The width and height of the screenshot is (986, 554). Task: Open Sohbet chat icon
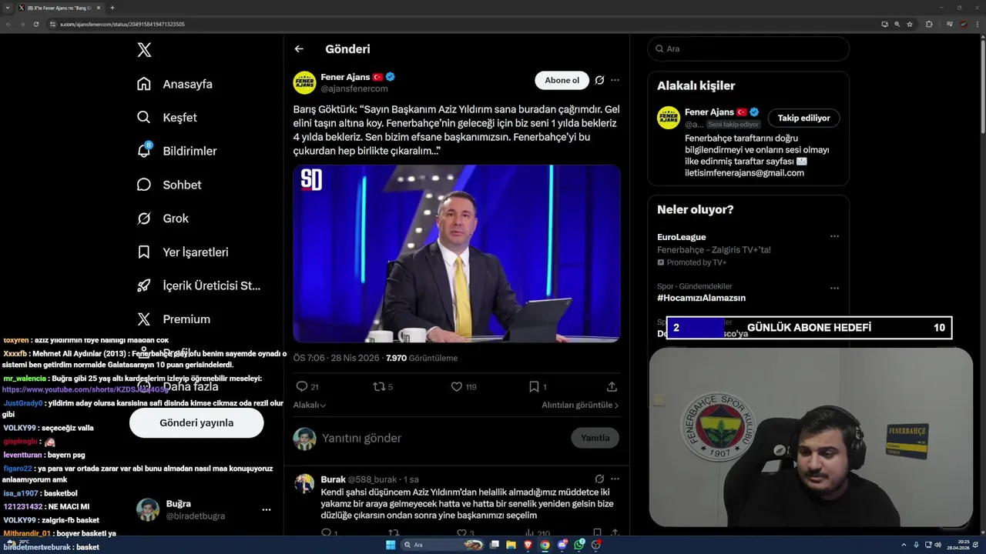coord(144,185)
